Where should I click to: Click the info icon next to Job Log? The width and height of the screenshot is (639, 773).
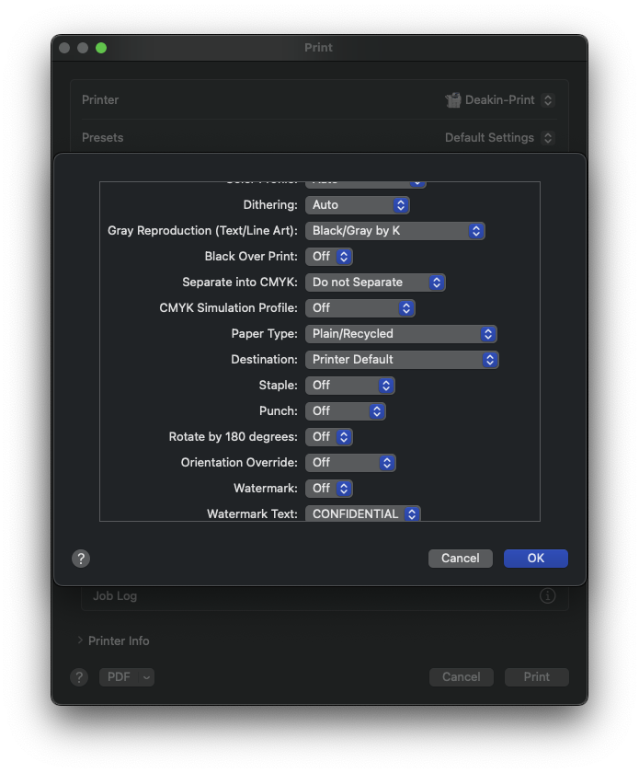(x=547, y=595)
